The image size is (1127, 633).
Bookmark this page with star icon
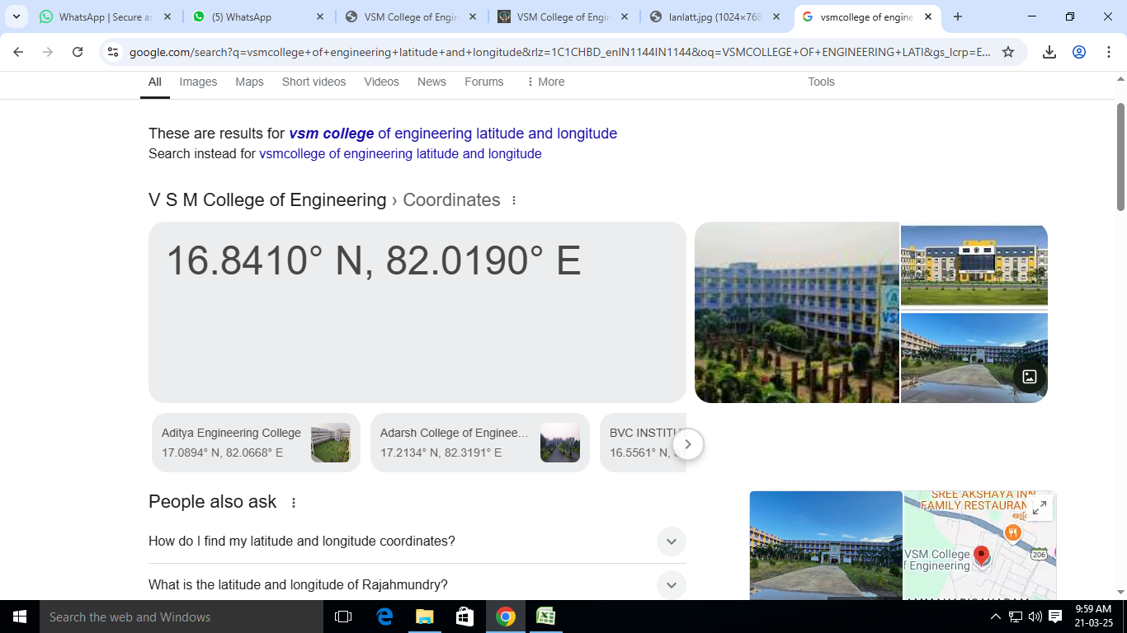[x=1008, y=52]
